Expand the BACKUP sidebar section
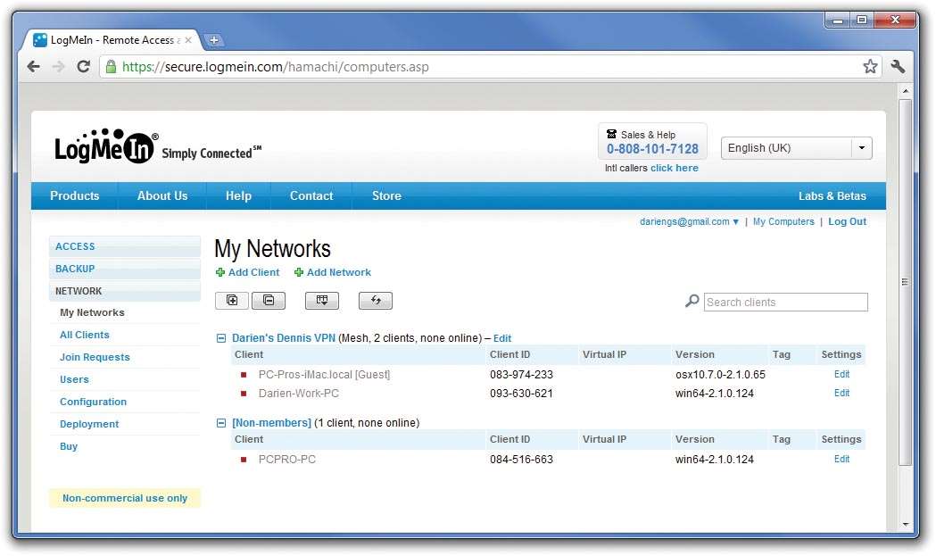 click(125, 269)
